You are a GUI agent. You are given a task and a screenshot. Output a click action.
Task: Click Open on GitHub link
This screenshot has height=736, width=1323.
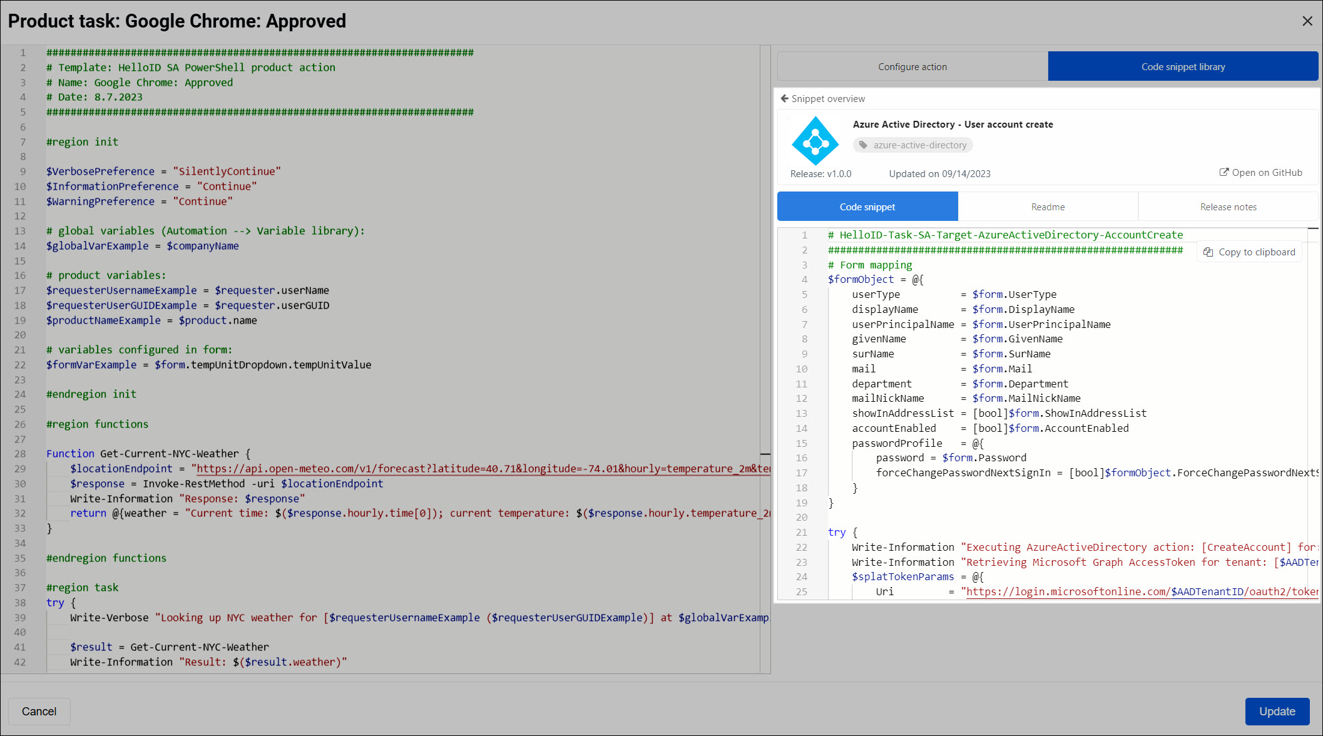[1260, 173]
